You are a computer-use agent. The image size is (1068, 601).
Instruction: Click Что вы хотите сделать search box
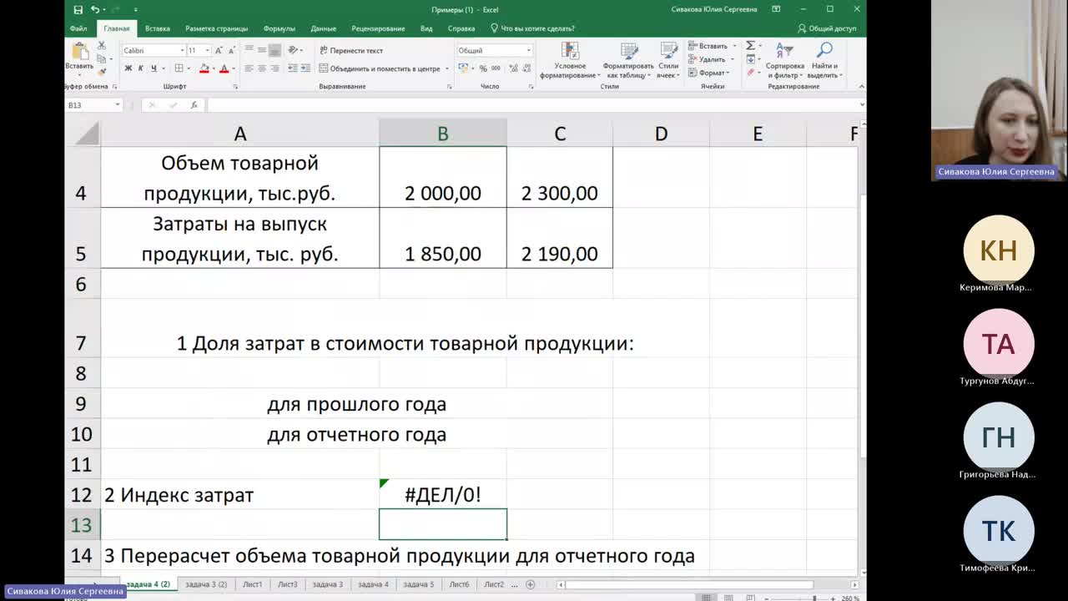tap(532, 28)
